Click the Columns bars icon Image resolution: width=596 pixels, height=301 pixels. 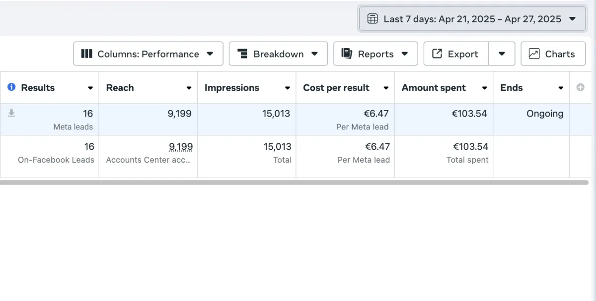click(x=86, y=54)
